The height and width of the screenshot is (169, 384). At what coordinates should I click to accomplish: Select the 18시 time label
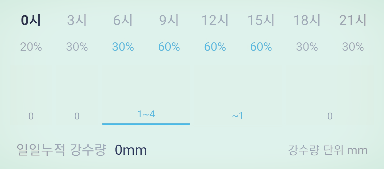pos(307,20)
